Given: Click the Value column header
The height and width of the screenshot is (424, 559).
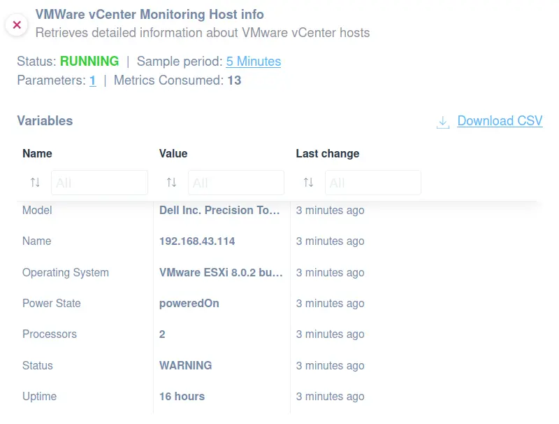Looking at the screenshot, I should pyautogui.click(x=173, y=153).
